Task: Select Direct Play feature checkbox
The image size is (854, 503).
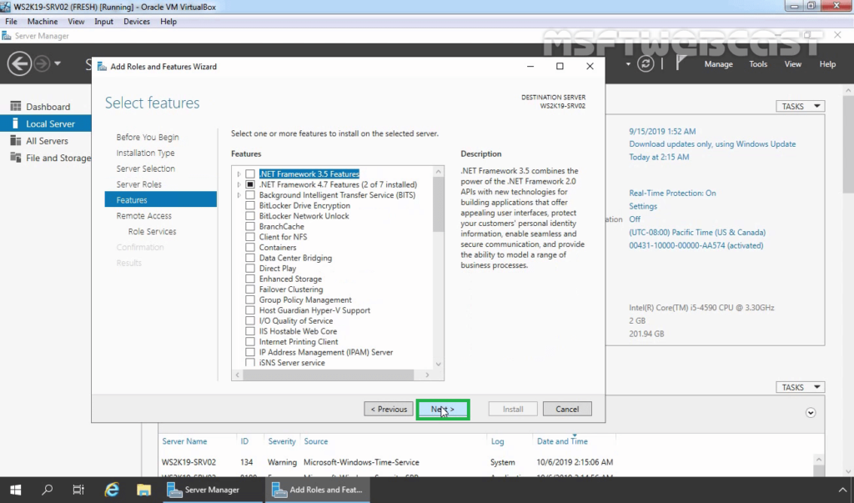Action: 250,268
